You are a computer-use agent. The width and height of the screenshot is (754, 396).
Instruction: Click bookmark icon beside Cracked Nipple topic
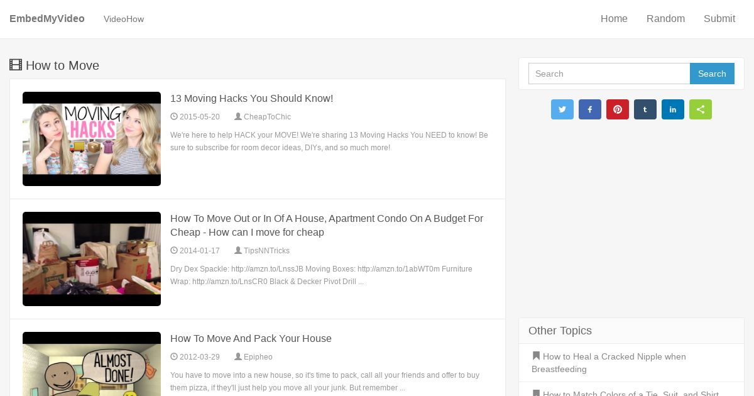(x=536, y=356)
